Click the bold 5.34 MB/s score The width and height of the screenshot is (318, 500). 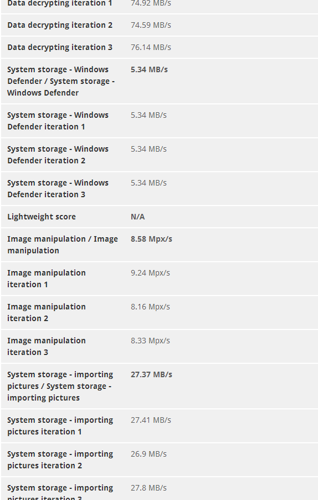click(149, 69)
